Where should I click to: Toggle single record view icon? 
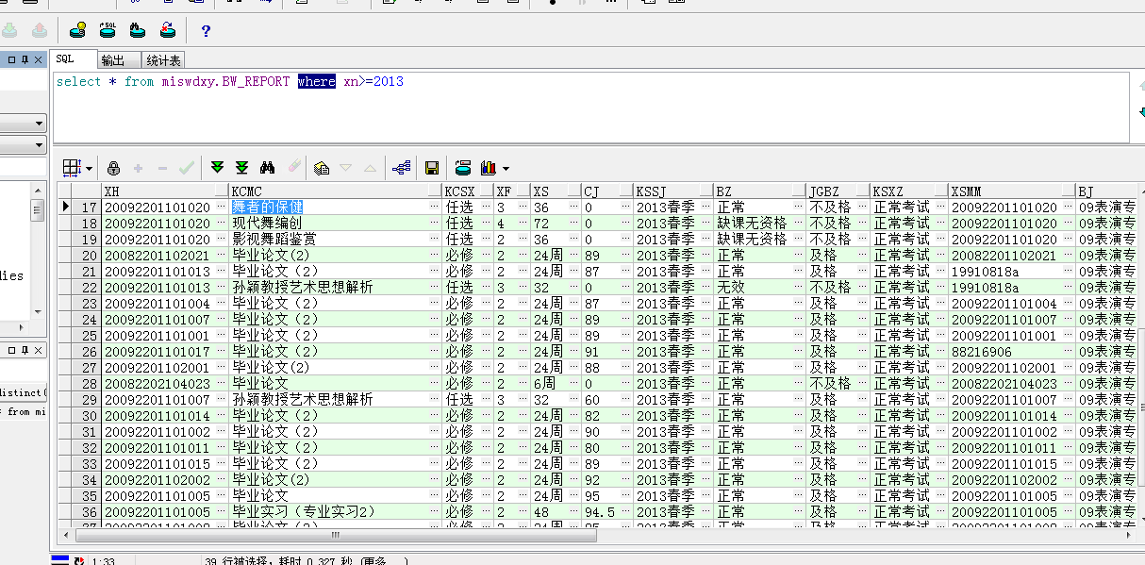tap(322, 168)
